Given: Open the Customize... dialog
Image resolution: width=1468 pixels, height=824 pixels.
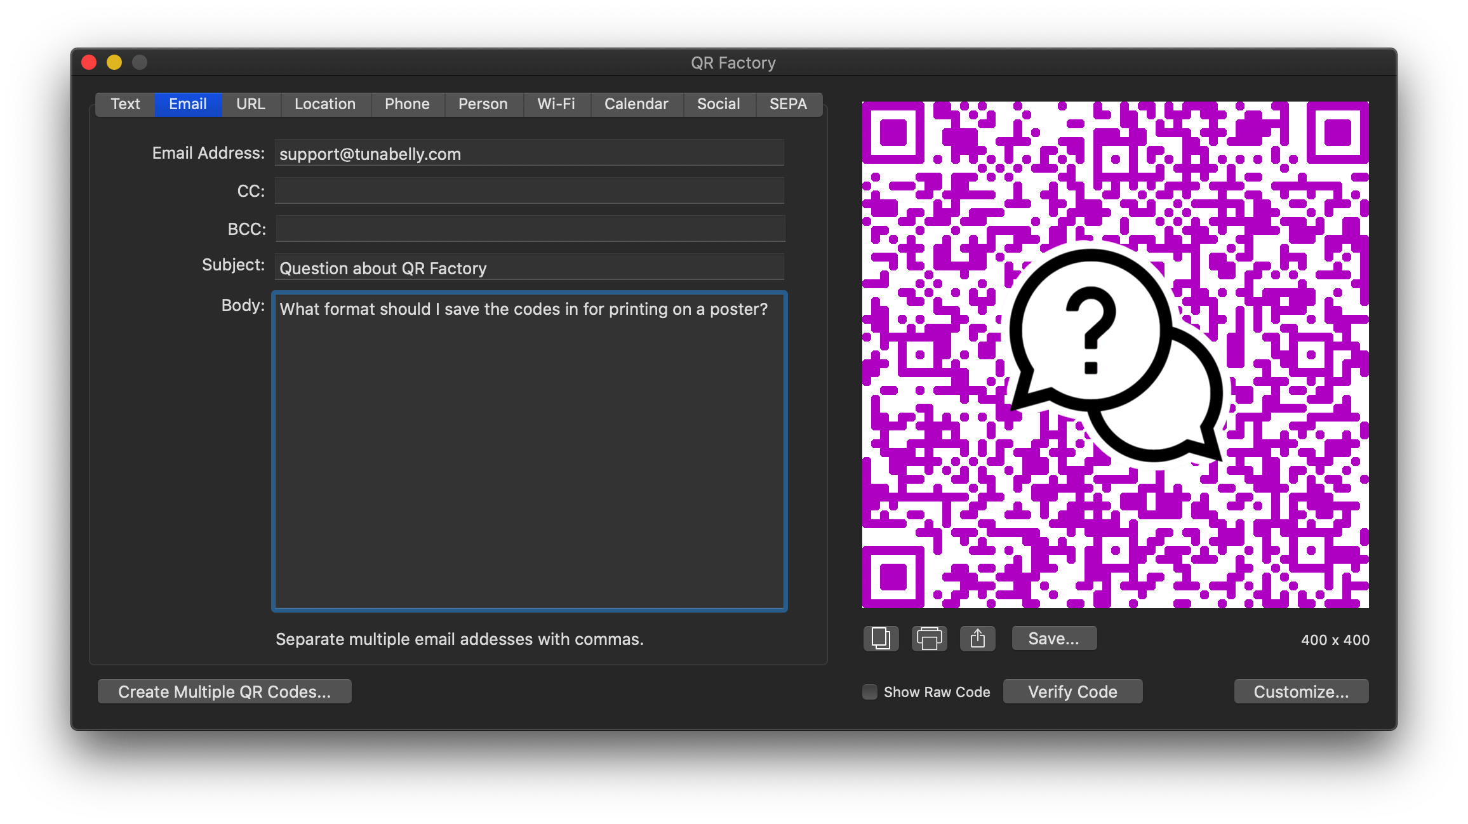Looking at the screenshot, I should pos(1301,691).
